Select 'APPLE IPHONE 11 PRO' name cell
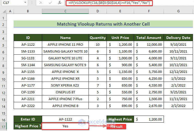The height and width of the screenshot is (131, 194). (x=65, y=44)
